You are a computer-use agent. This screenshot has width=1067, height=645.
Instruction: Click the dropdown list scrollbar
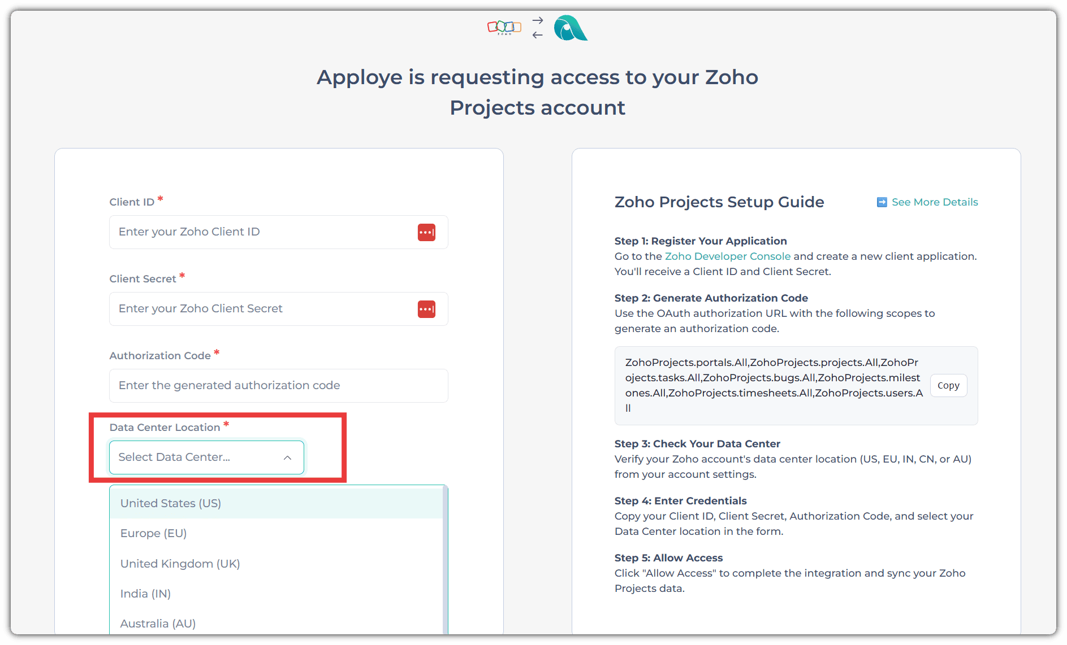tap(446, 559)
